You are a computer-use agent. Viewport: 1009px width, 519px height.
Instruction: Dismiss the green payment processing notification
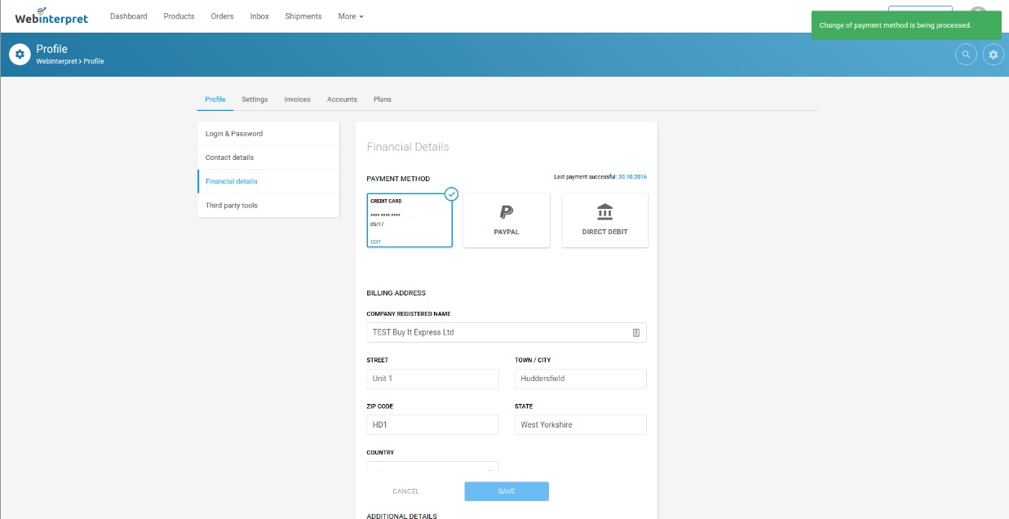pyautogui.click(x=905, y=25)
